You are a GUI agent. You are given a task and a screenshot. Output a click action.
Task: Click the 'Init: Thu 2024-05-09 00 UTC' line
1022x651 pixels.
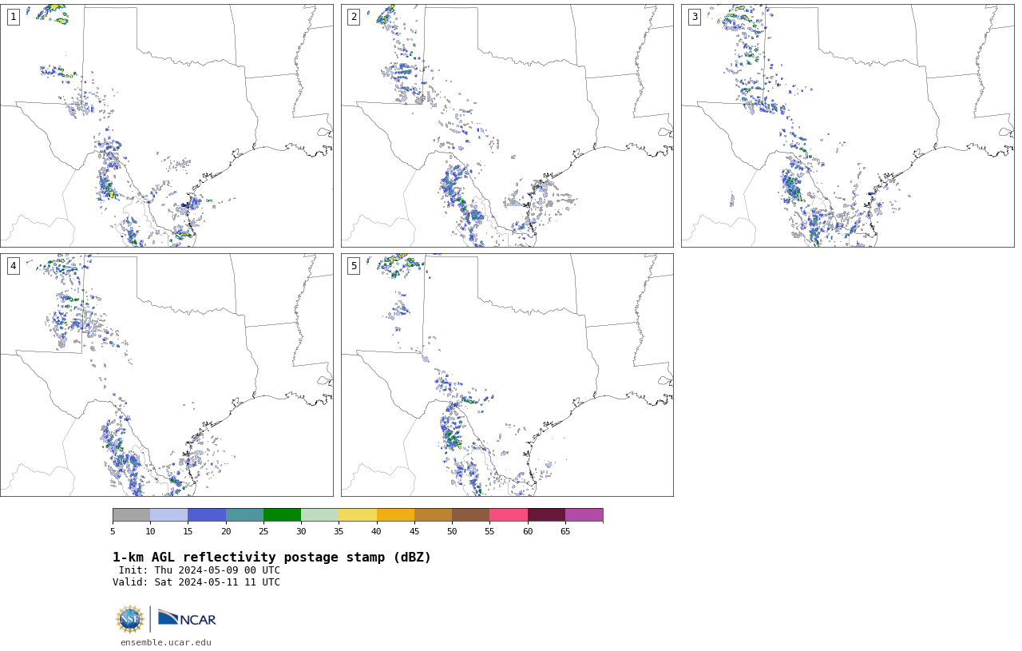(200, 570)
